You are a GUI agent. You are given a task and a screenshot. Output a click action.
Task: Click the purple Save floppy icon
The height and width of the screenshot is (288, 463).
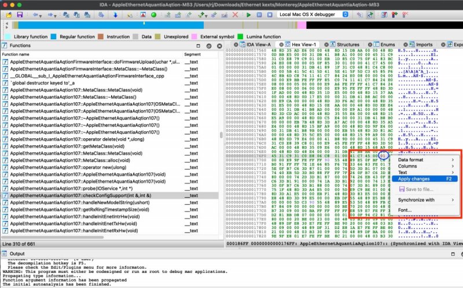pyautogui.click(x=20, y=14)
